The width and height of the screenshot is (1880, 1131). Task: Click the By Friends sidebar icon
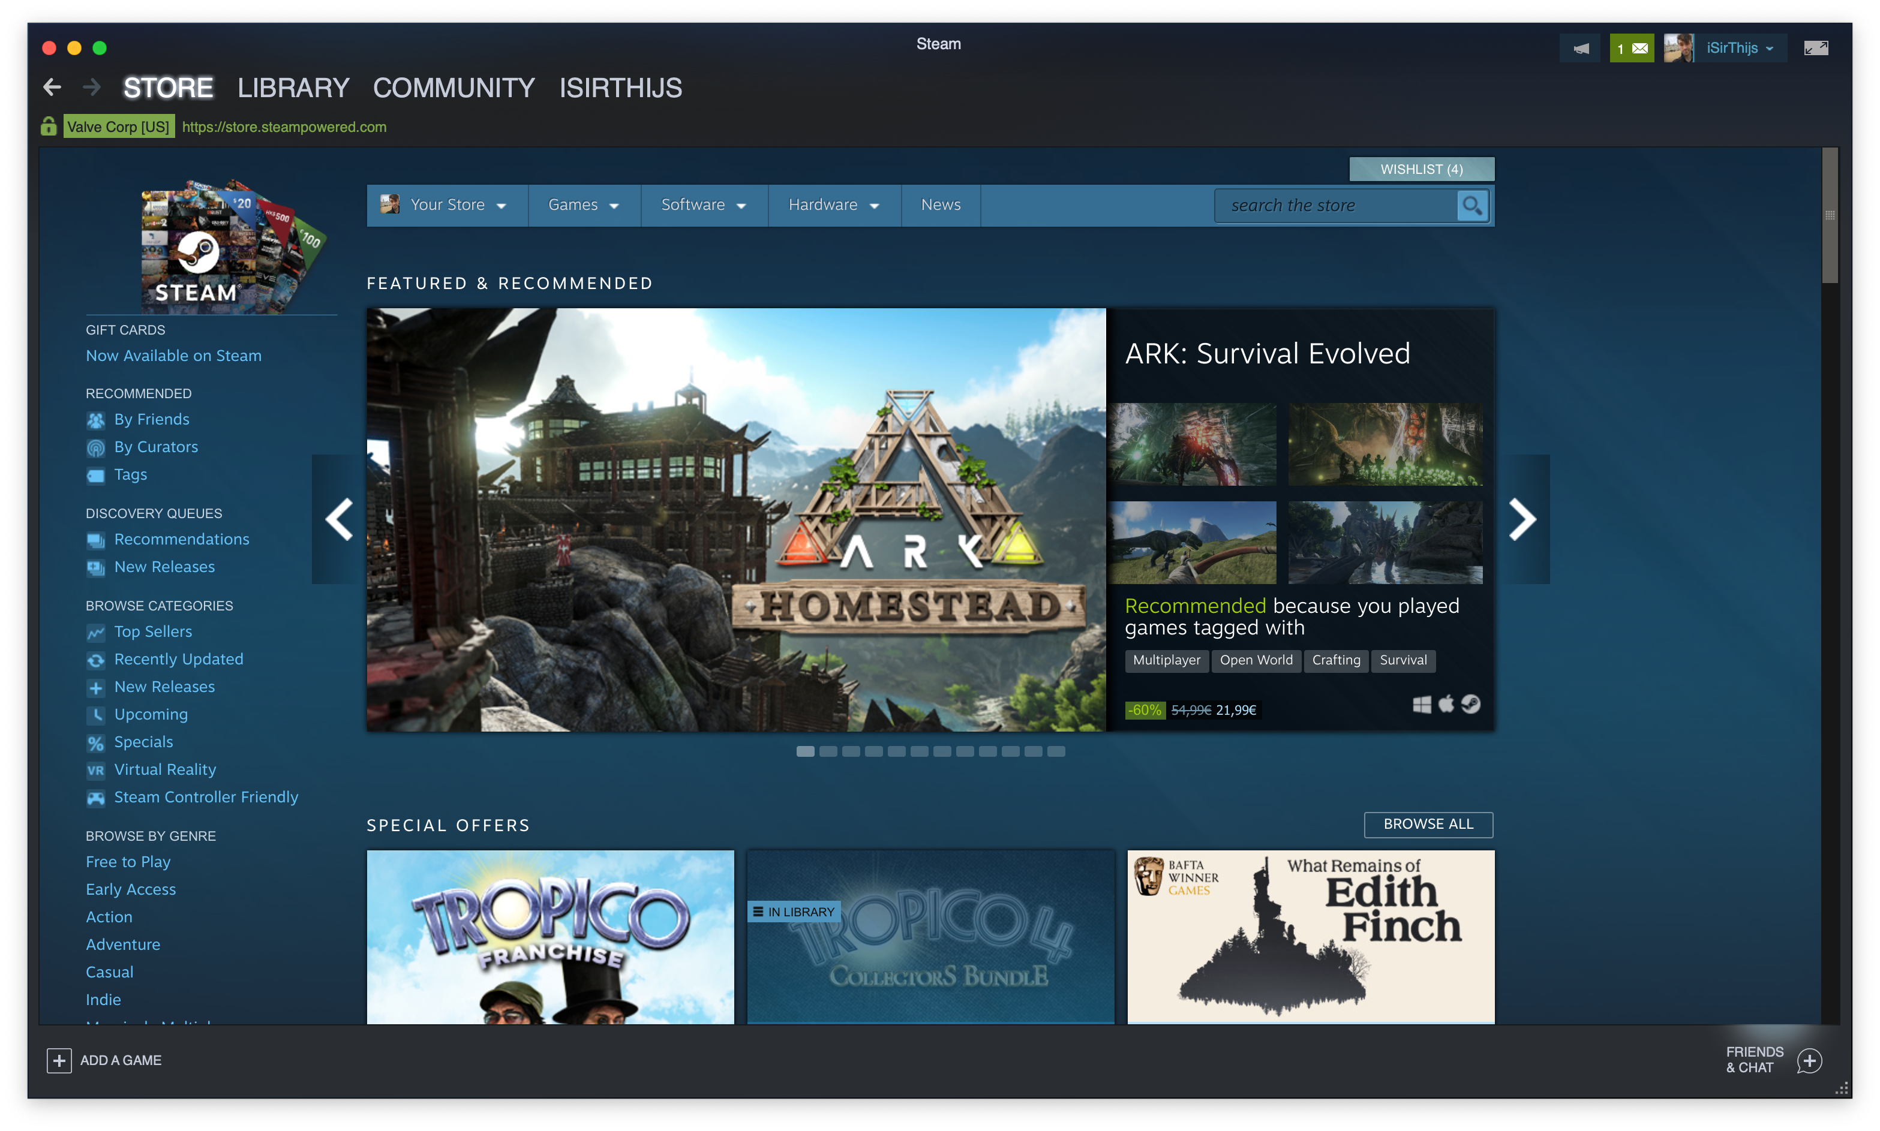[x=95, y=420]
